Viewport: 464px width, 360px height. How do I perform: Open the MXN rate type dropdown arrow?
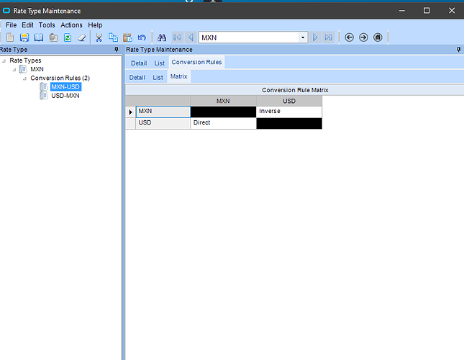(x=303, y=37)
